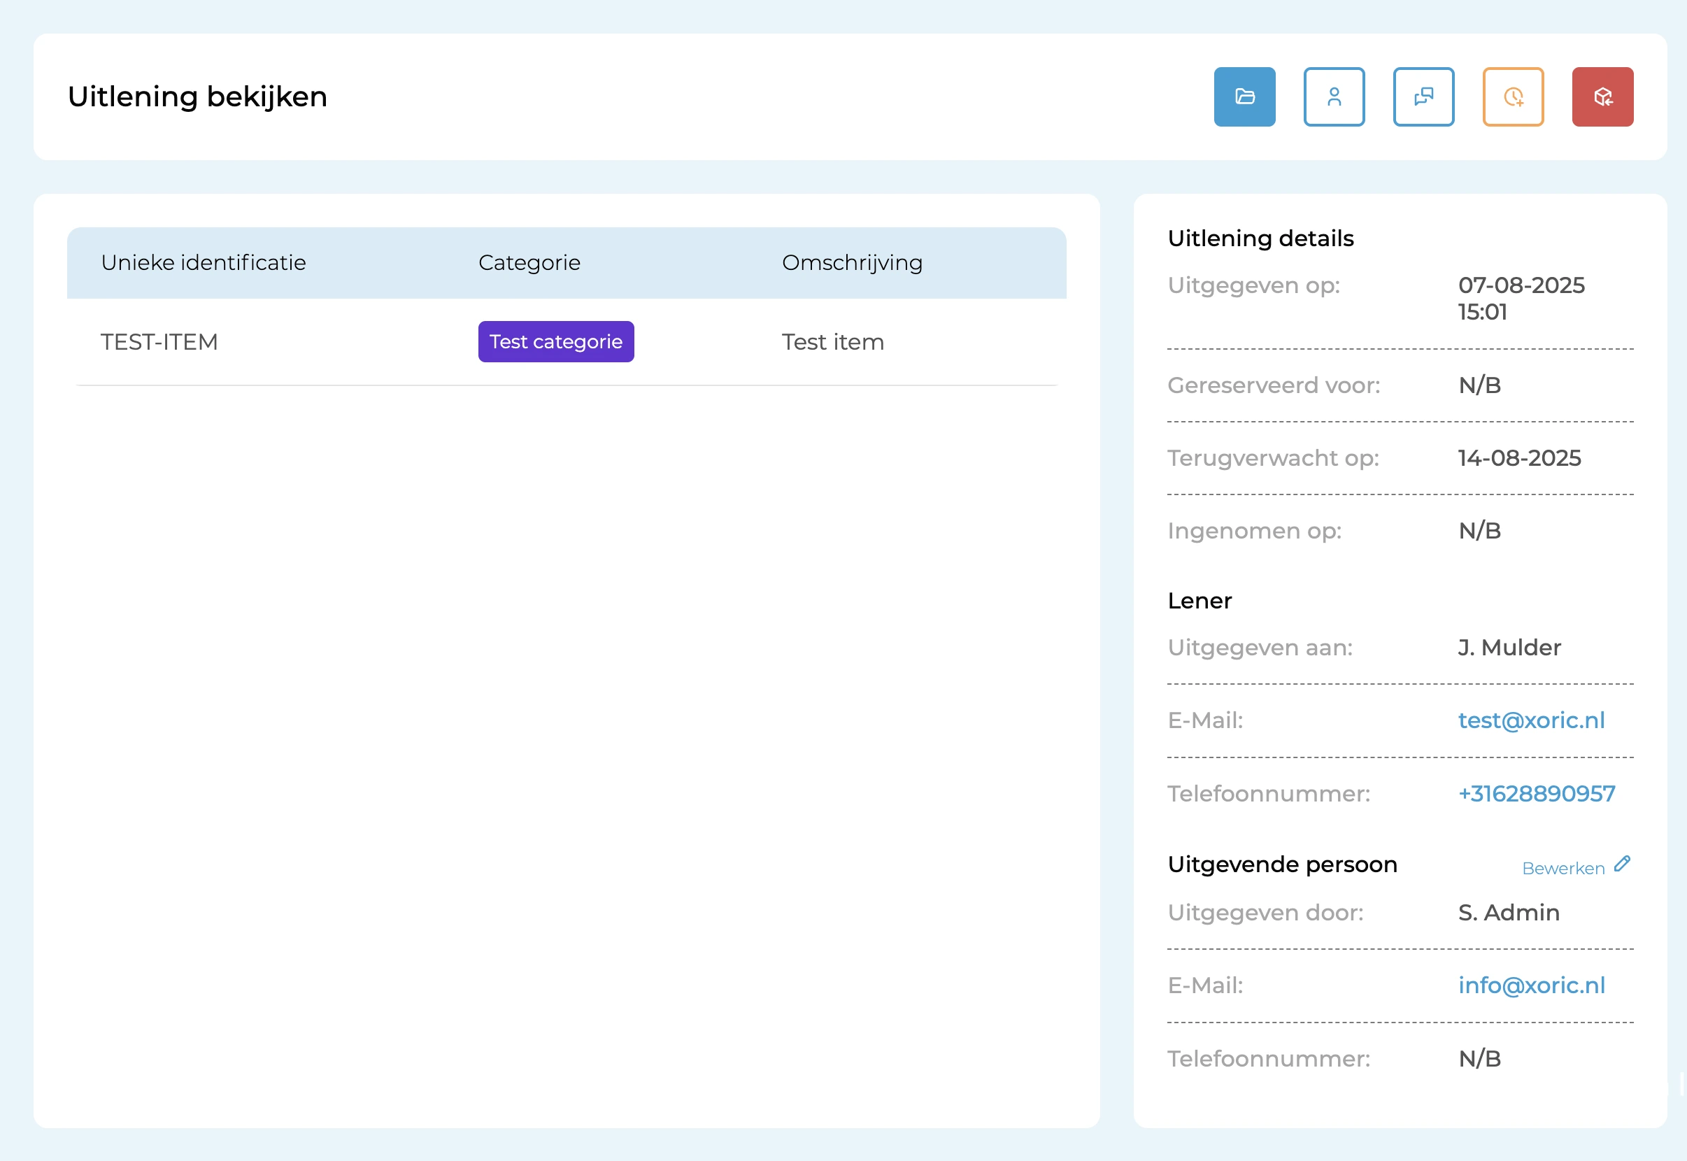The height and width of the screenshot is (1161, 1687).
Task: Open the email link info@xoric.nl
Action: tap(1531, 985)
